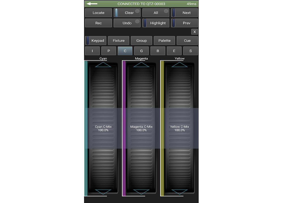
Task: Tap the Clear programmer control
Action: pos(127,12)
